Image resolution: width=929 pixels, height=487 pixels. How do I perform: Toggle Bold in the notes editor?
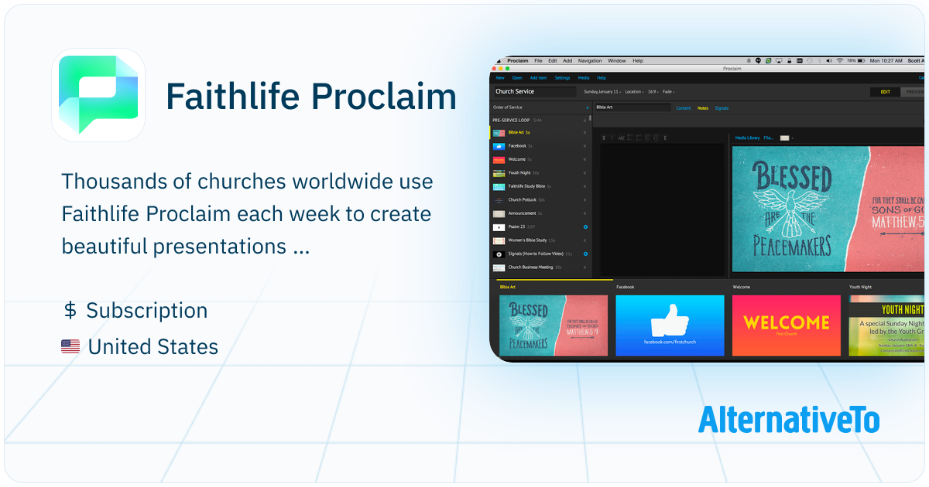click(x=604, y=138)
